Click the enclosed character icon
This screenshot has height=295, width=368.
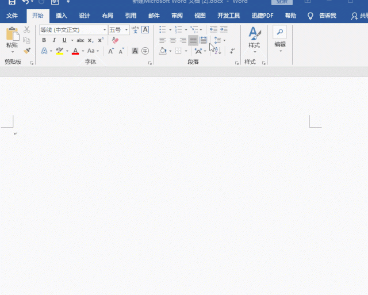145,51
